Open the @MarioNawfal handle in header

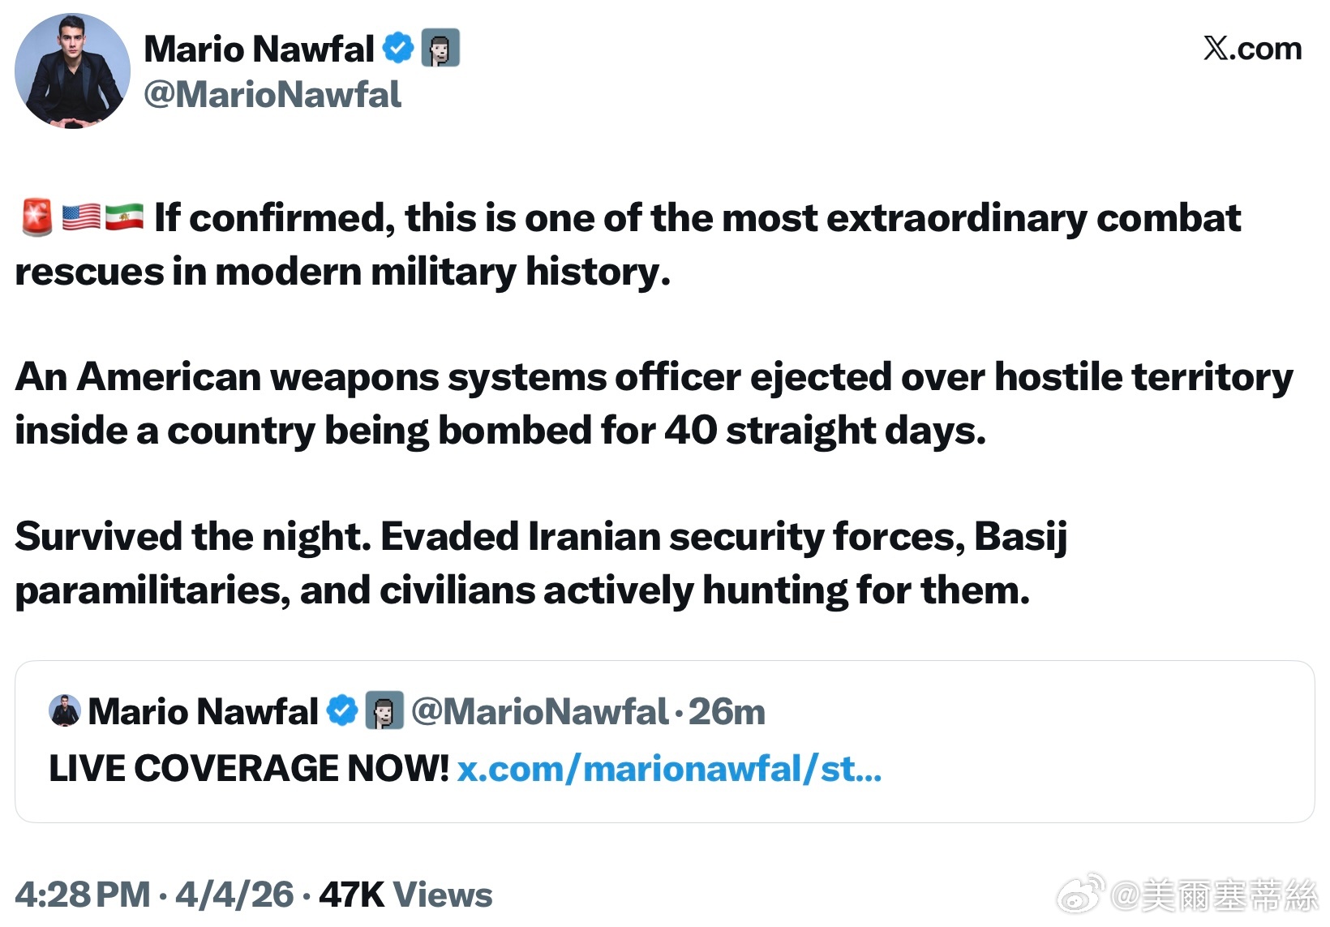click(272, 95)
